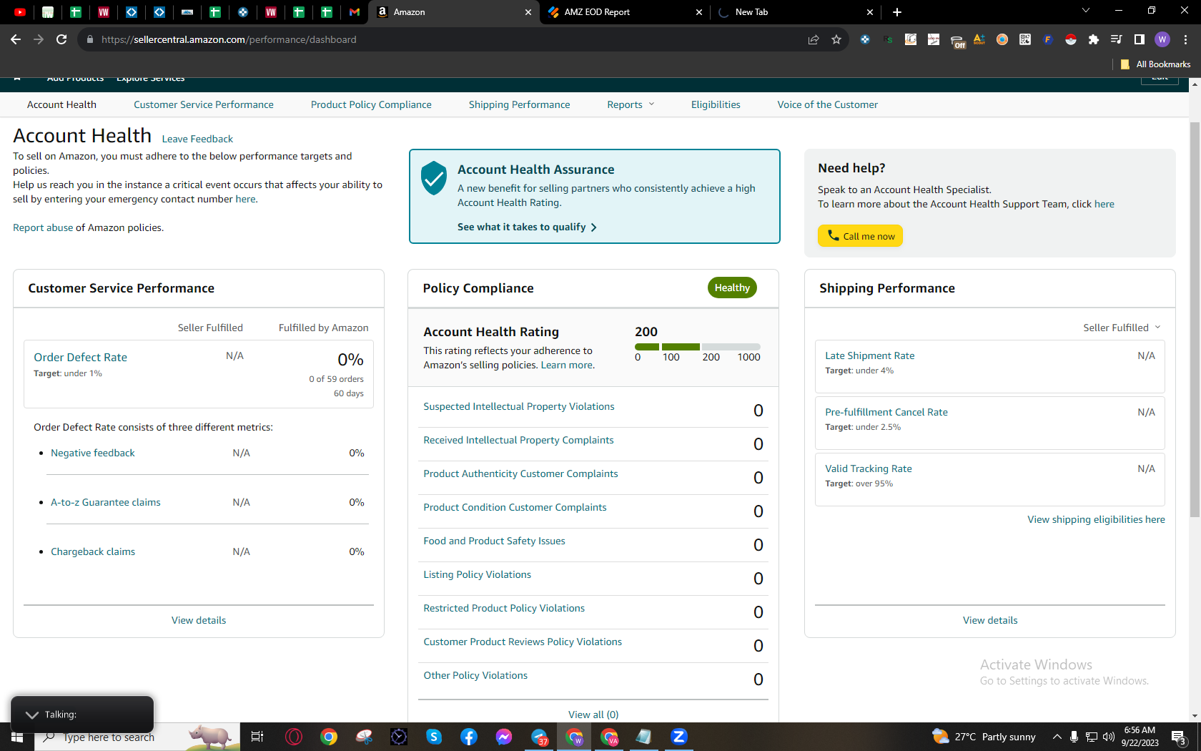The image size is (1201, 751).
Task: Click the Leave Feedback link
Action: (197, 139)
